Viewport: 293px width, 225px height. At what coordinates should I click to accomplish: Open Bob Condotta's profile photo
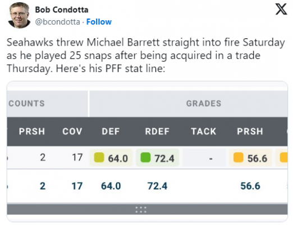pos(19,15)
